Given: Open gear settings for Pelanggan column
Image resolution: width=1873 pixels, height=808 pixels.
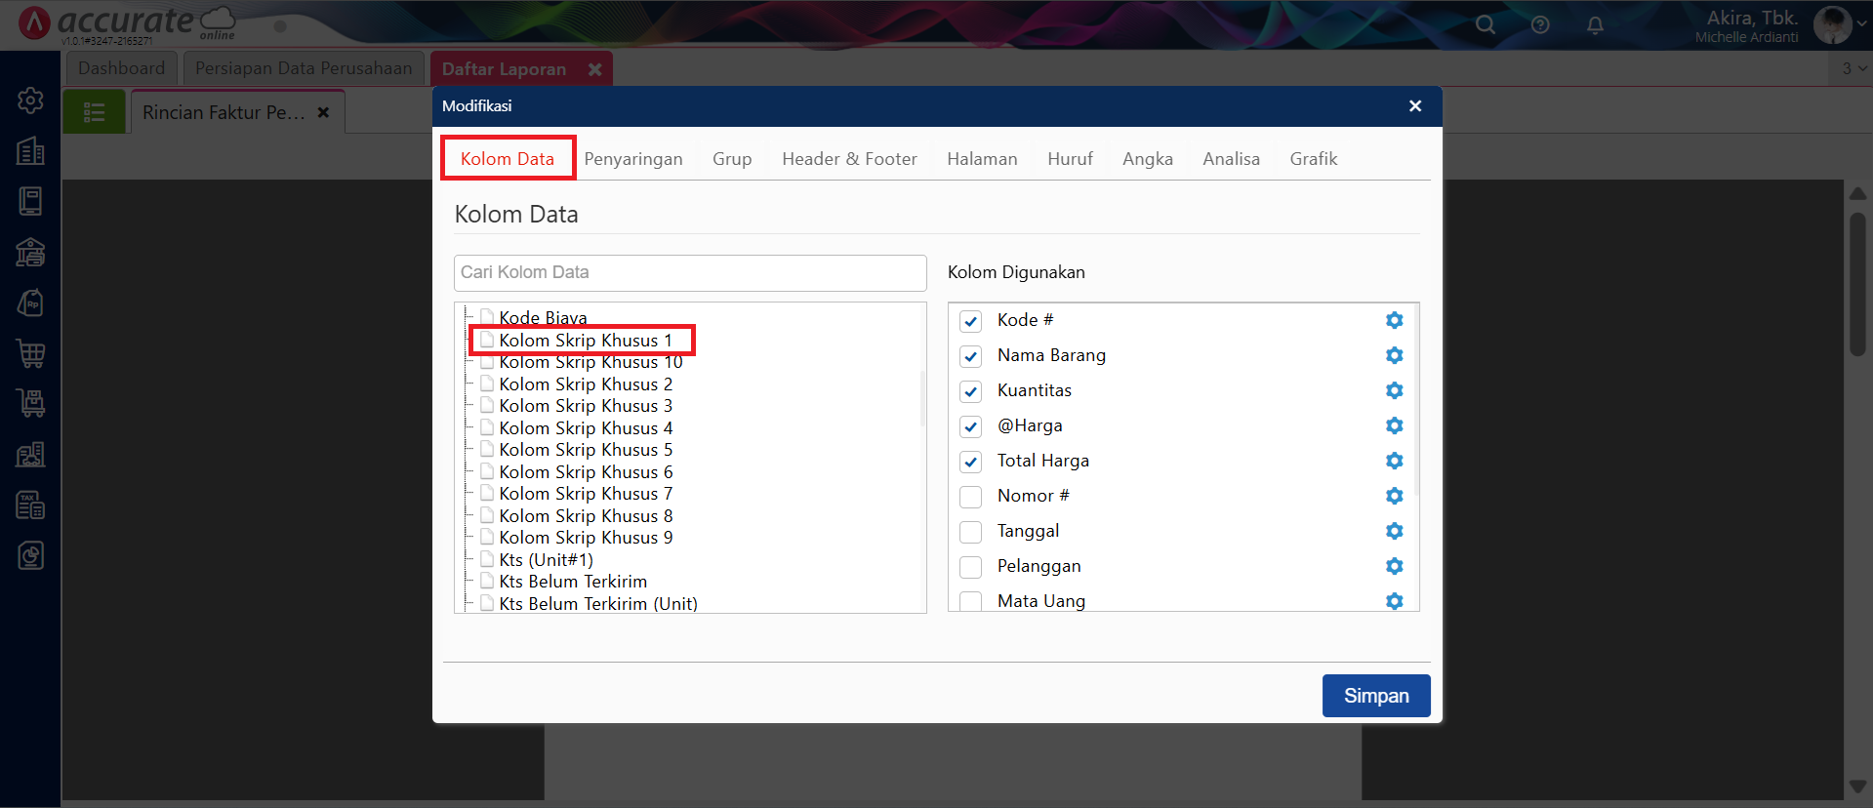Looking at the screenshot, I should (x=1394, y=566).
